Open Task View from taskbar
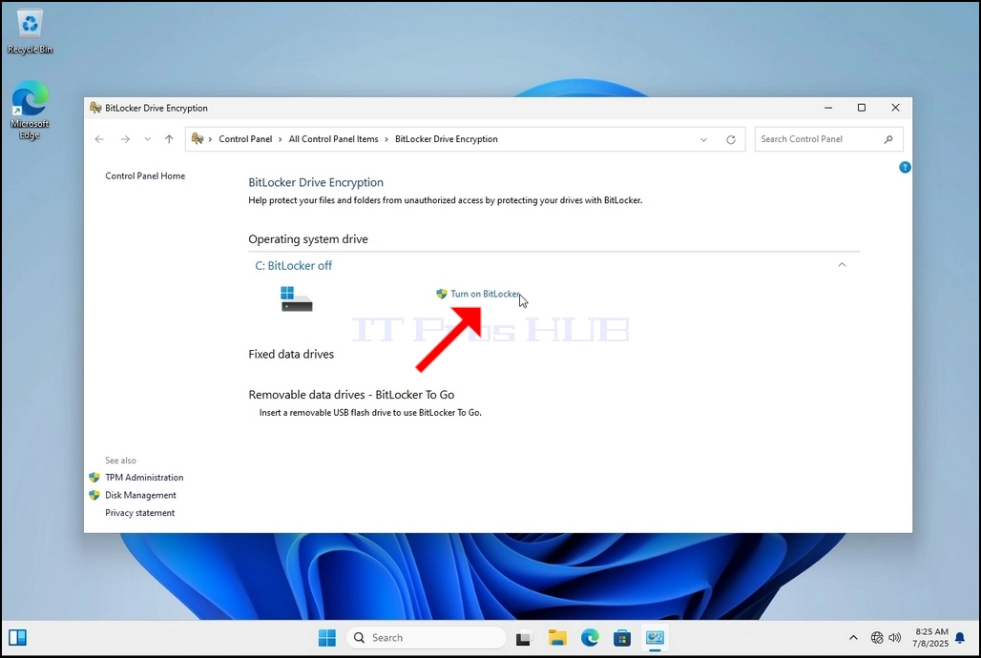 click(x=523, y=638)
